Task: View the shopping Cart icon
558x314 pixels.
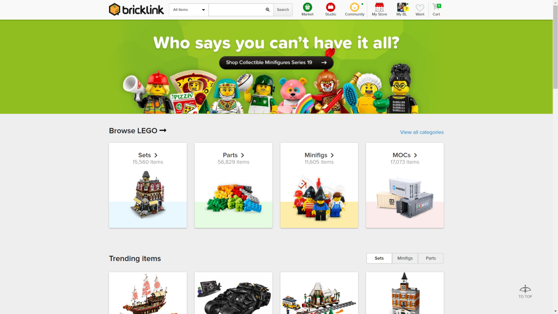Action: pyautogui.click(x=436, y=7)
